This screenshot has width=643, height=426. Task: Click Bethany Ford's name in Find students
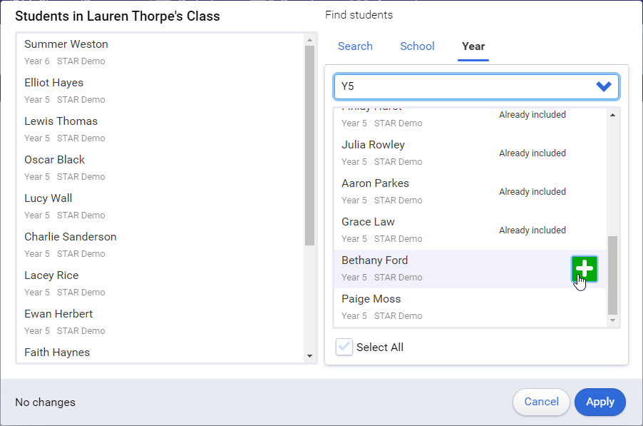tap(374, 260)
